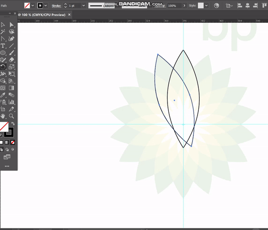Viewport: 268px width, 230px height.
Task: Click the fill swatch in control bar
Action: coord(27,6)
